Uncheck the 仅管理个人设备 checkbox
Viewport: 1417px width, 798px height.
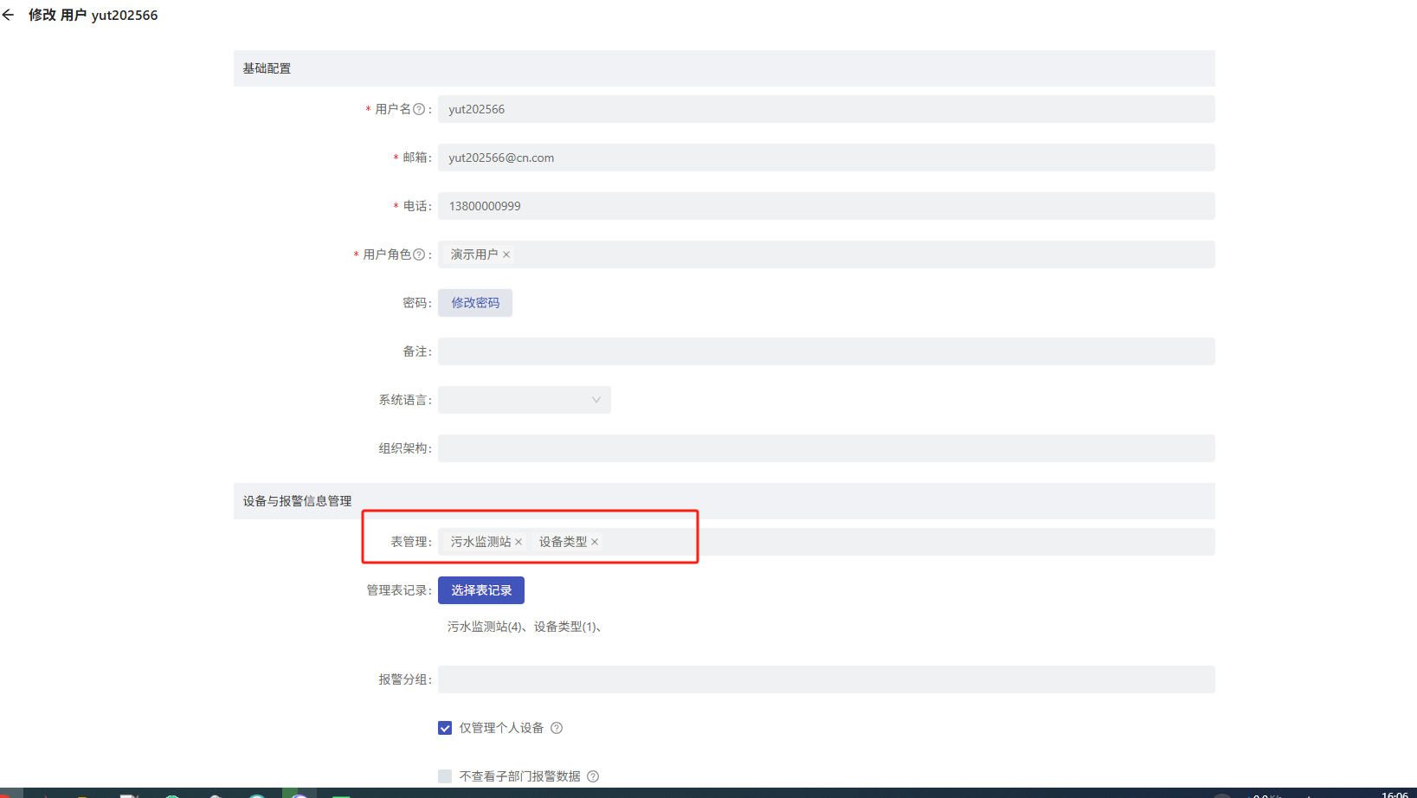[x=445, y=728]
